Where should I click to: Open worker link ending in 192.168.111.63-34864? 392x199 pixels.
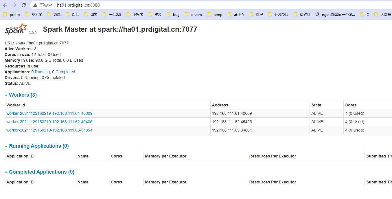click(49, 130)
